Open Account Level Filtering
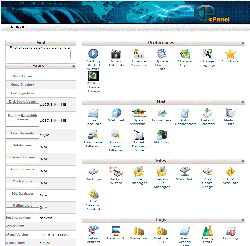The image size is (250, 246). click(x=116, y=141)
